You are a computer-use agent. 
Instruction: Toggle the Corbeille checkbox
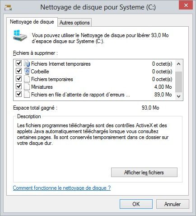pyautogui.click(x=19, y=71)
